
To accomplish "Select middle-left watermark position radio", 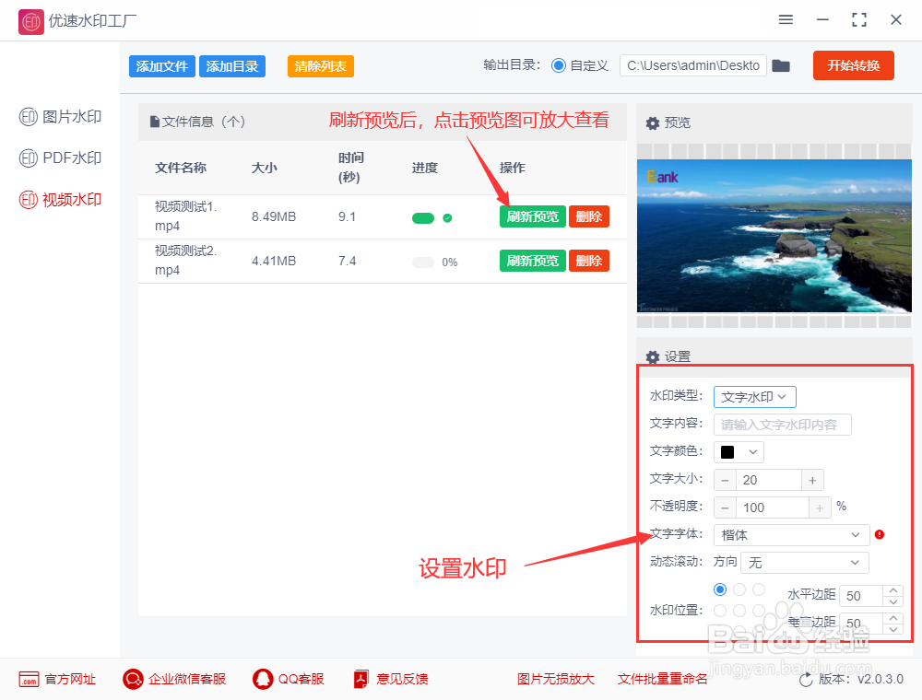I will coord(720,611).
